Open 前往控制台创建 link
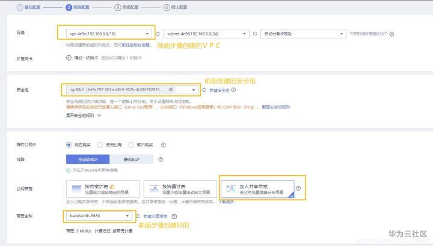Image resolution: width=433 pixels, height=246 pixels. point(137,45)
